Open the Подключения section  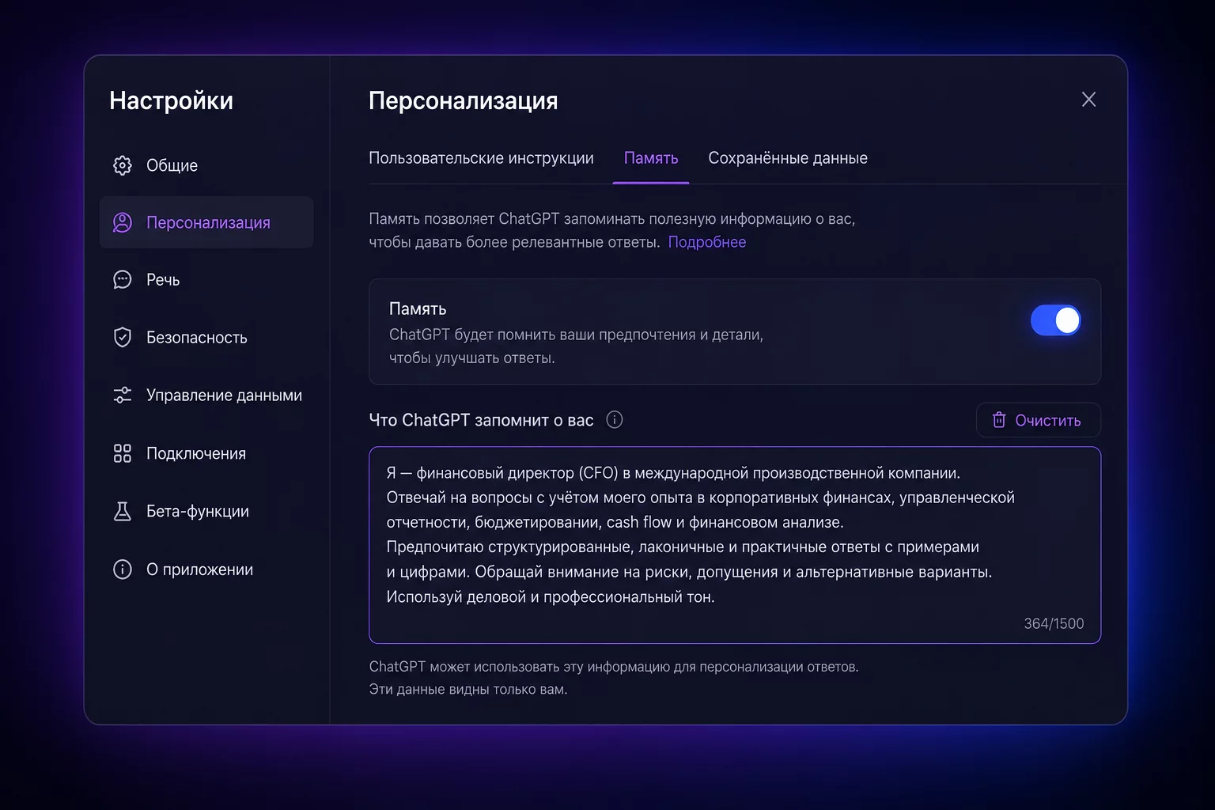206,453
